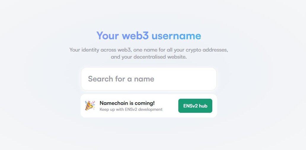Click the Your web3 username heading
Screen dimensions: 306x150
149,36
